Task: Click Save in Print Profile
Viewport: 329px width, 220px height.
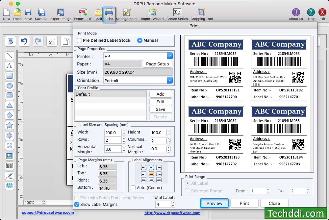Action: pyautogui.click(x=161, y=109)
